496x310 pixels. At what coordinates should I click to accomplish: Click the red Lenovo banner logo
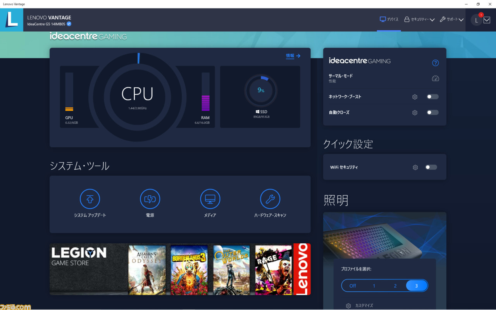click(x=302, y=269)
